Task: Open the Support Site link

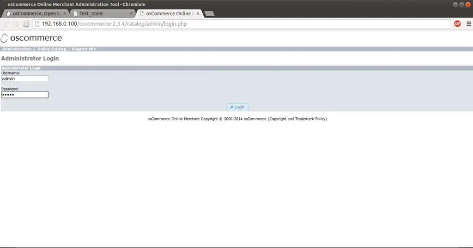Action: tap(84, 49)
